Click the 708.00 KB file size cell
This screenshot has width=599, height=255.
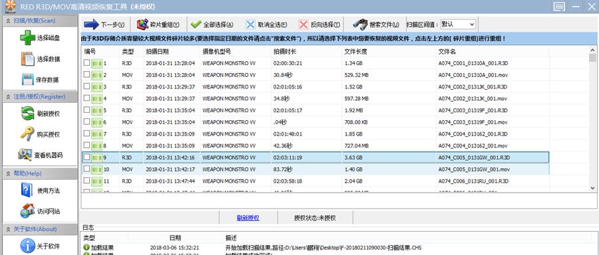[x=356, y=122]
